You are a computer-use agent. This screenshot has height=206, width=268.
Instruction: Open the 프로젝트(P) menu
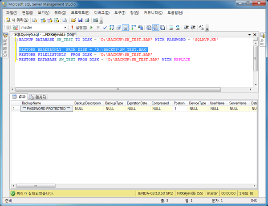click(80, 12)
